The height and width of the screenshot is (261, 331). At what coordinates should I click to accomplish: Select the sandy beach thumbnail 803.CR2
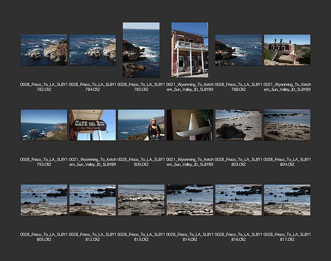pos(238,125)
